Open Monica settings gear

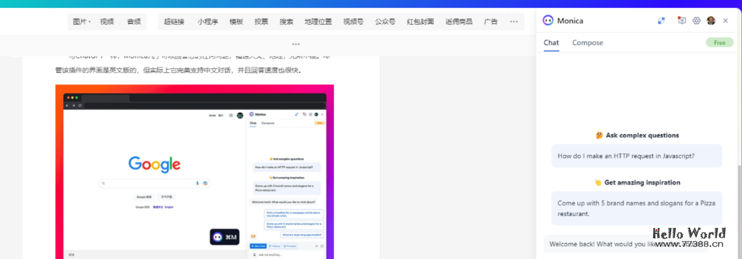coord(697,21)
